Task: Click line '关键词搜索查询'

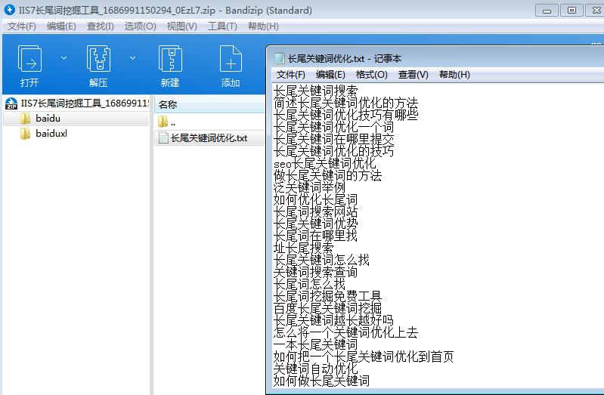Action: [x=315, y=272]
